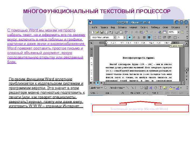Expand the standard toolbar options chevron
The image size is (194, 145).
point(187,32)
